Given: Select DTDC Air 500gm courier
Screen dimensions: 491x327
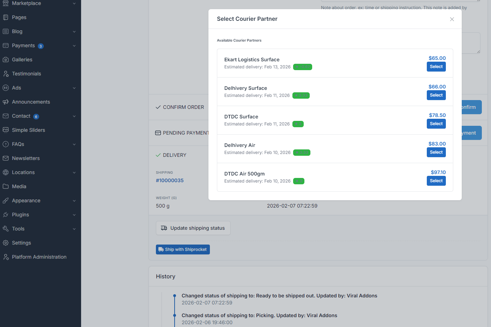Looking at the screenshot, I should pyautogui.click(x=436, y=181).
